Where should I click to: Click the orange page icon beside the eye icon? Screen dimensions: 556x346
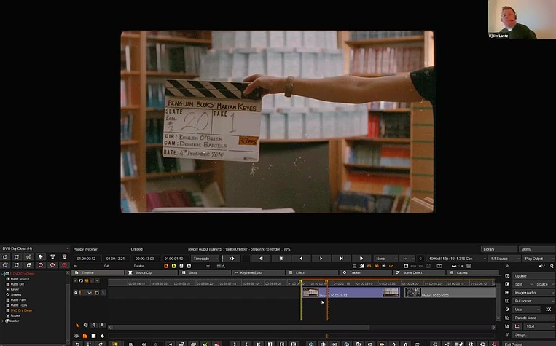pos(85,336)
